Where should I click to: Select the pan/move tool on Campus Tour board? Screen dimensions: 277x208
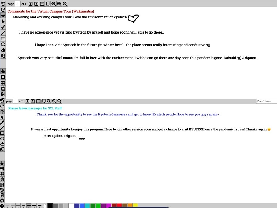pyautogui.click(x=3, y=15)
